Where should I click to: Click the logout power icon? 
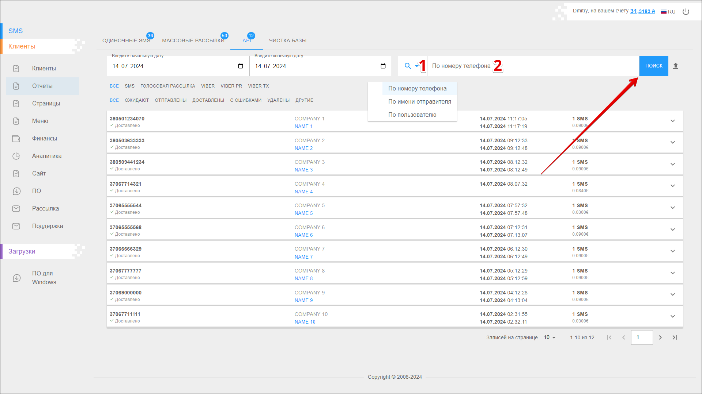point(686,12)
